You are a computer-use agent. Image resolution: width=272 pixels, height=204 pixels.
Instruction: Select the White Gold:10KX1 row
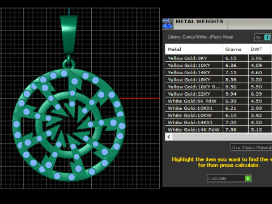[x=219, y=108]
